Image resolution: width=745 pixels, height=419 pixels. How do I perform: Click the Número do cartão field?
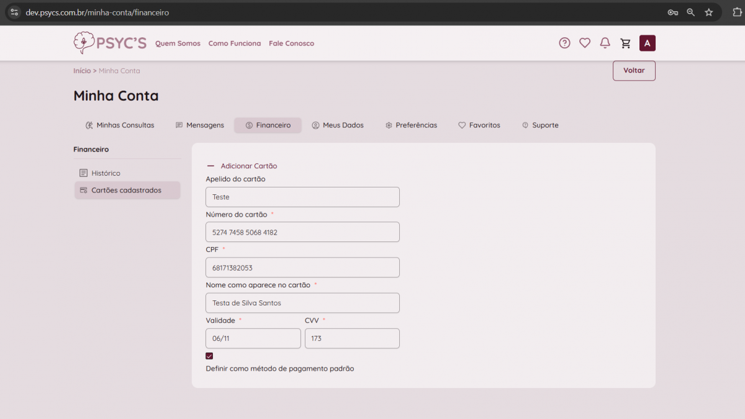(x=302, y=232)
